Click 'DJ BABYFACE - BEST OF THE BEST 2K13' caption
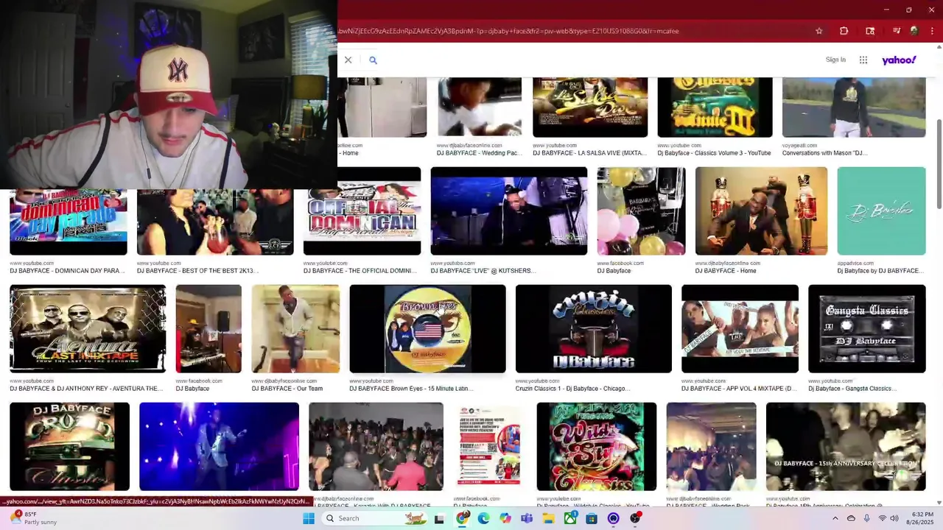The height and width of the screenshot is (530, 943). (x=197, y=271)
